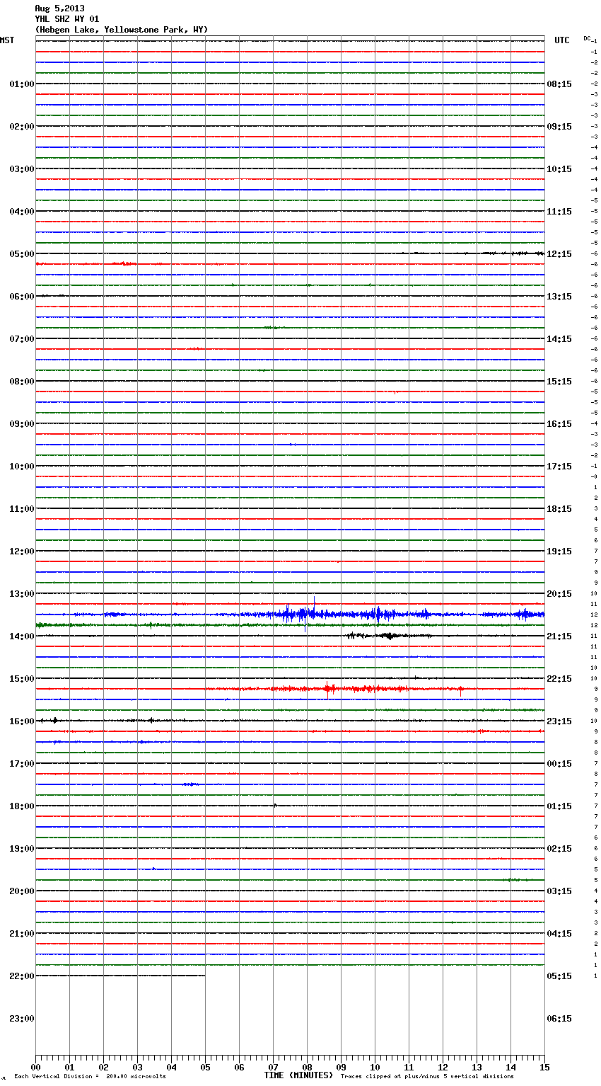Select the 11:00 MST time label
The image size is (601, 1086).
point(22,509)
